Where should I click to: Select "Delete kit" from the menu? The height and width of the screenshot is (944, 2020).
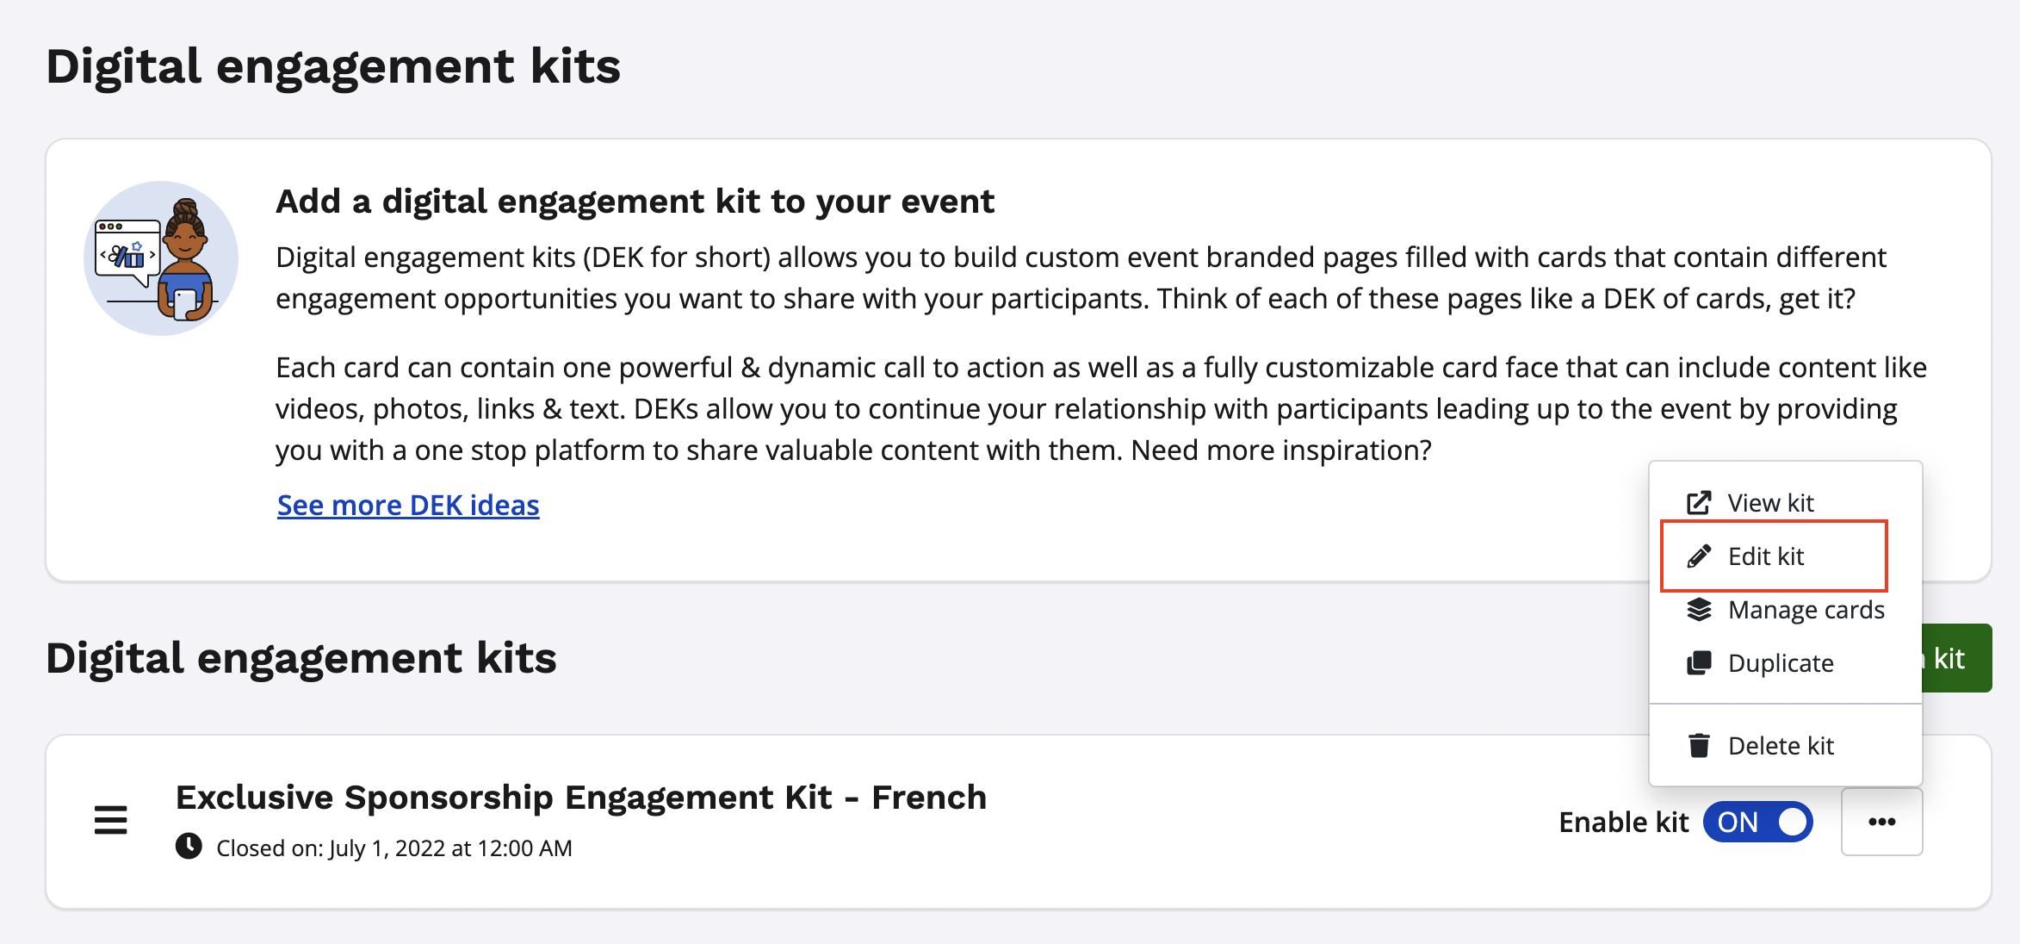point(1781,746)
